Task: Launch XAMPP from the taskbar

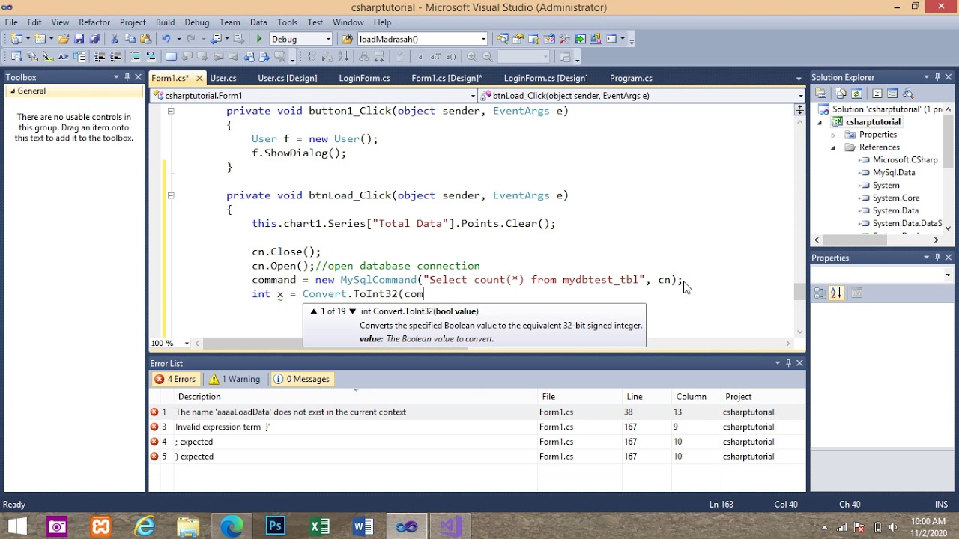Action: 100,526
